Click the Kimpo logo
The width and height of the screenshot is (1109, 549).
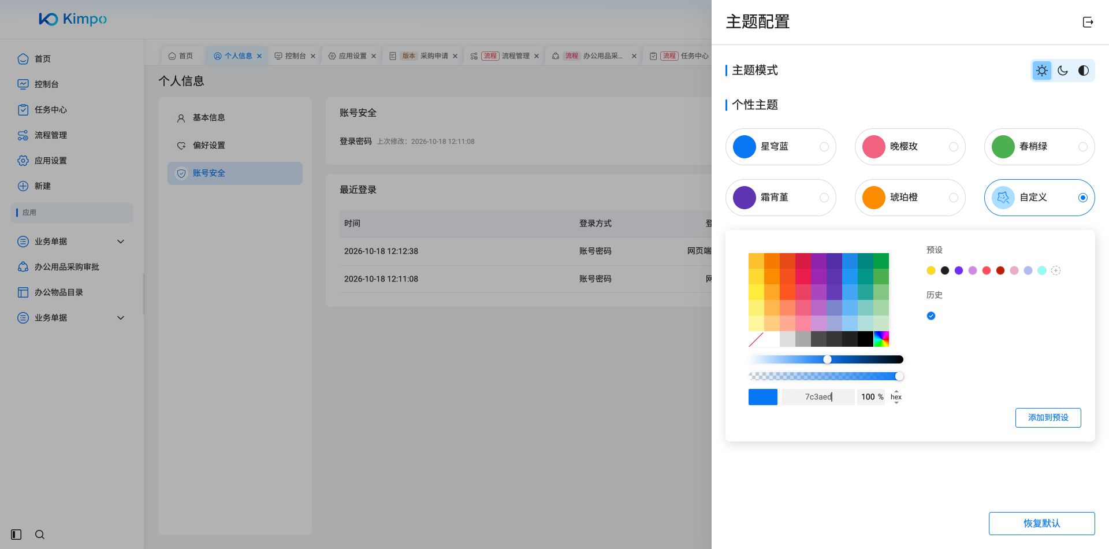click(x=73, y=19)
